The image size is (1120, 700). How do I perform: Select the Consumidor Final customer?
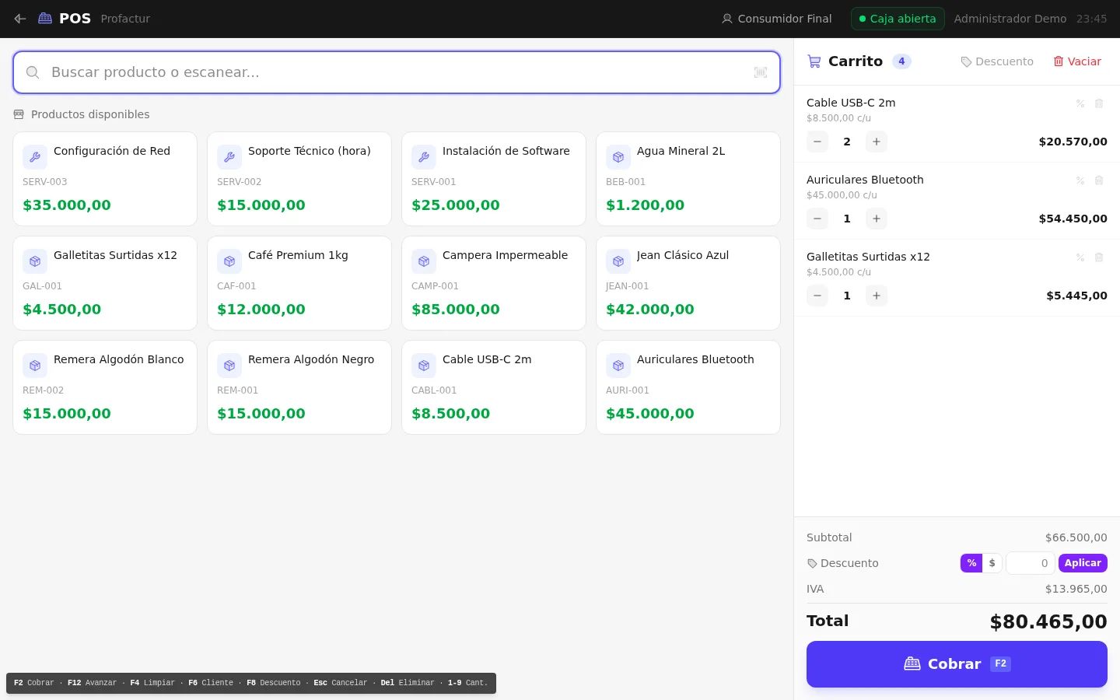click(x=777, y=19)
